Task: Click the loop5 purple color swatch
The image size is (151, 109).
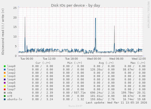Action: click(5, 83)
